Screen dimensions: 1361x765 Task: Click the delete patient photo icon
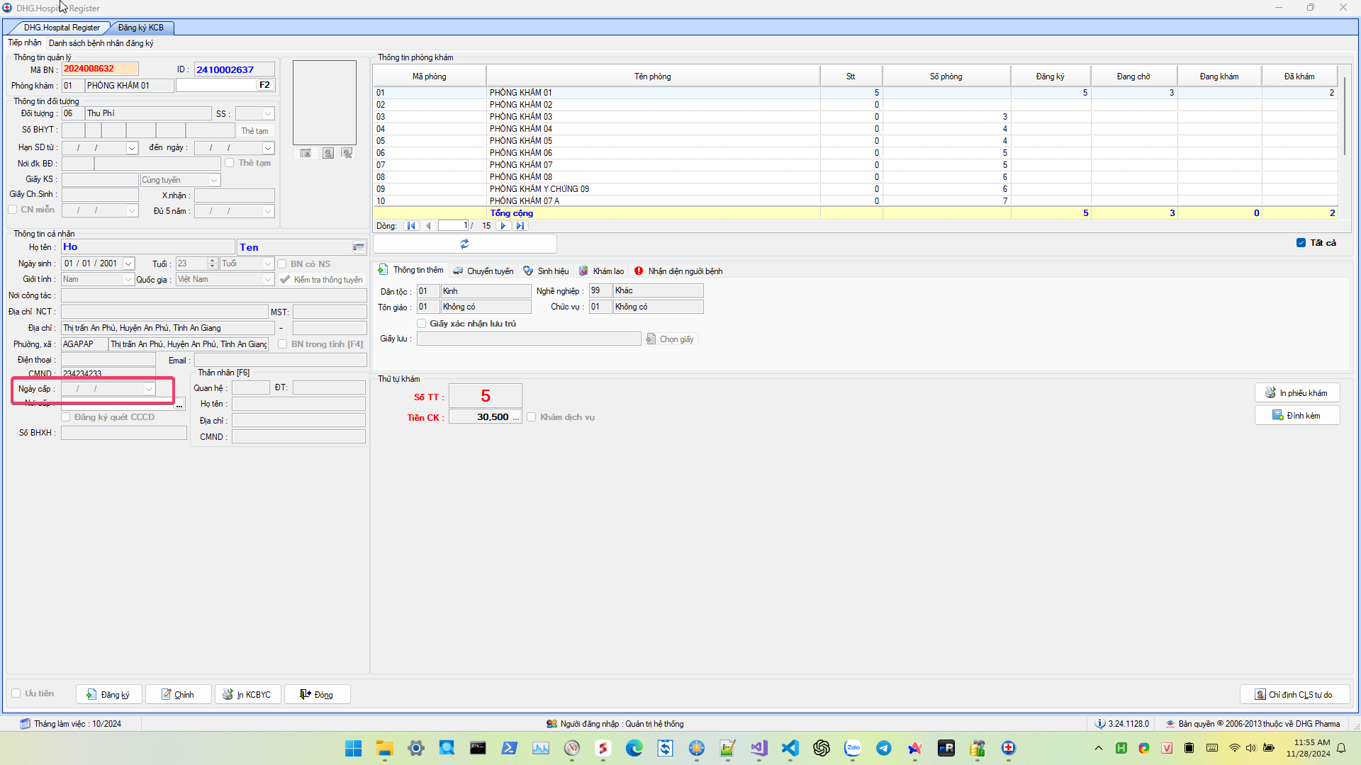347,153
